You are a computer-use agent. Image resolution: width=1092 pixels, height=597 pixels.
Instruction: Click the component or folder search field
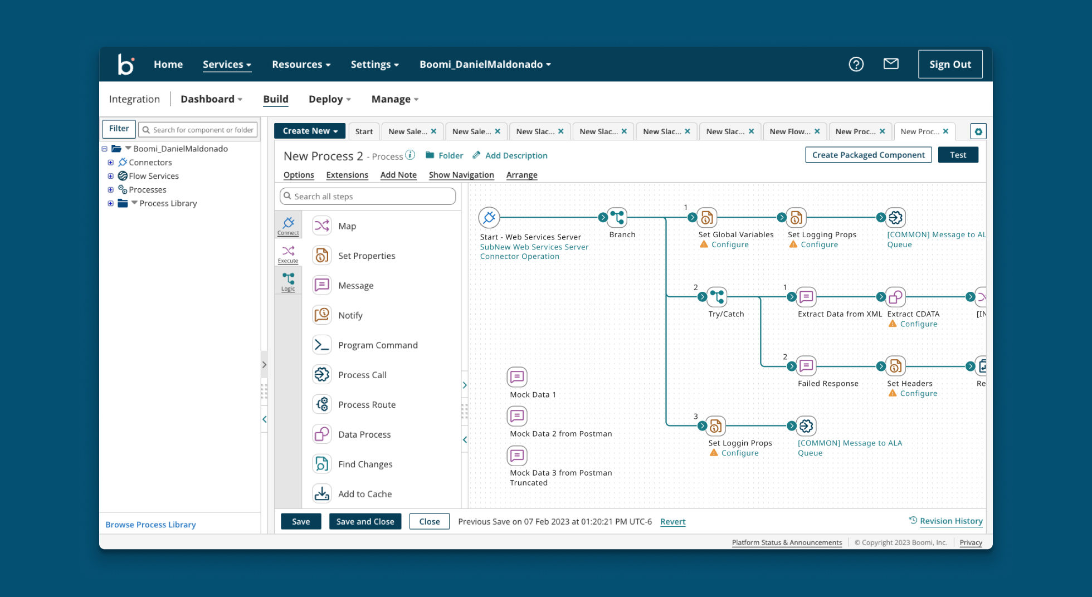198,130
